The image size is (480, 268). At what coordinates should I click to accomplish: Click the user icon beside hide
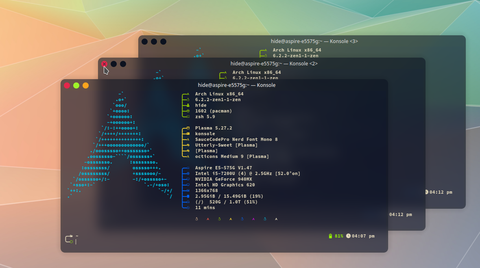point(188,106)
